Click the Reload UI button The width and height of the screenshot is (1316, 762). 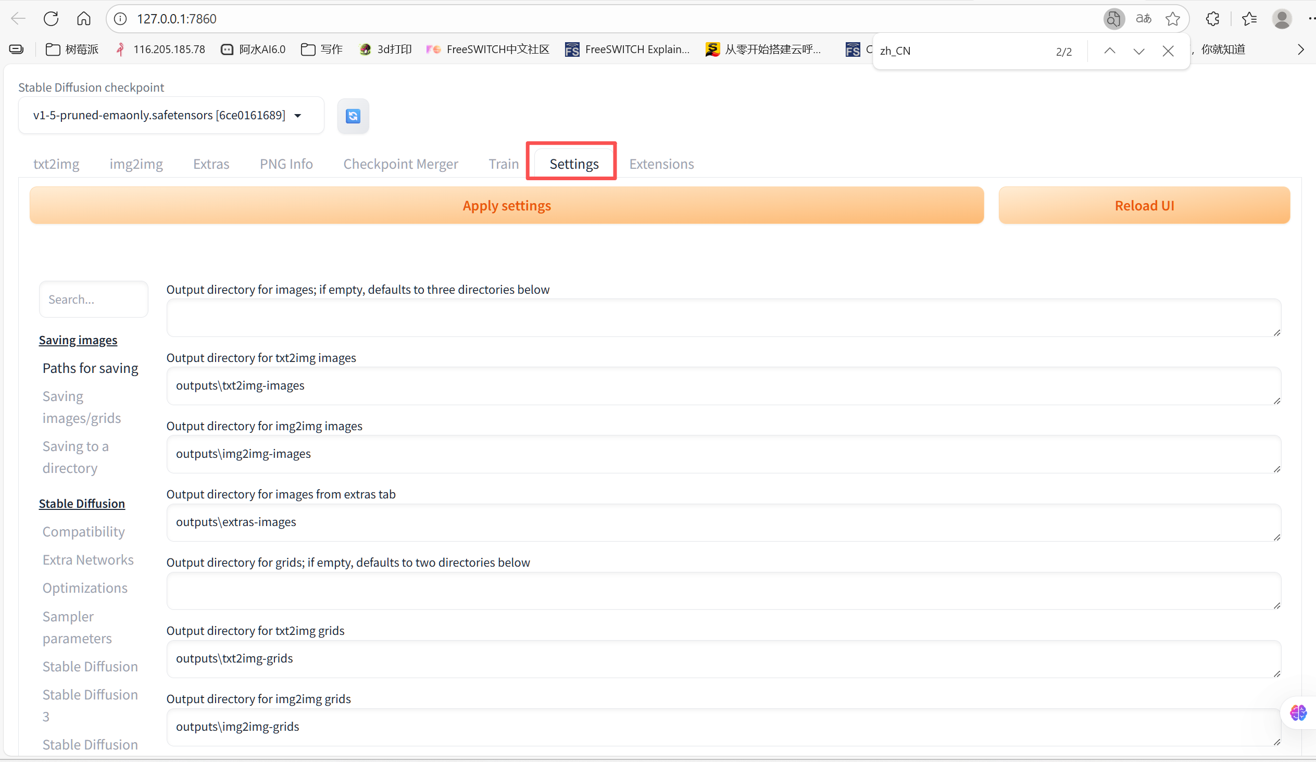[1144, 205]
